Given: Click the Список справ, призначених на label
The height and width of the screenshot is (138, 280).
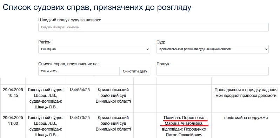Looking at the screenshot, I should [68, 64].
